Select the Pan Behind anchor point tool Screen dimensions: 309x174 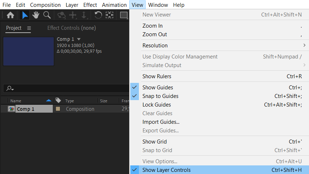[109, 15]
